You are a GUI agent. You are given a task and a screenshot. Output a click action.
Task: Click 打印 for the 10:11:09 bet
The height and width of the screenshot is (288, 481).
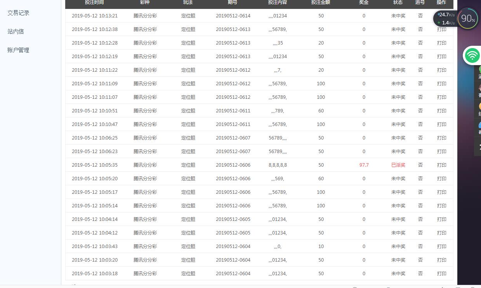(442, 84)
